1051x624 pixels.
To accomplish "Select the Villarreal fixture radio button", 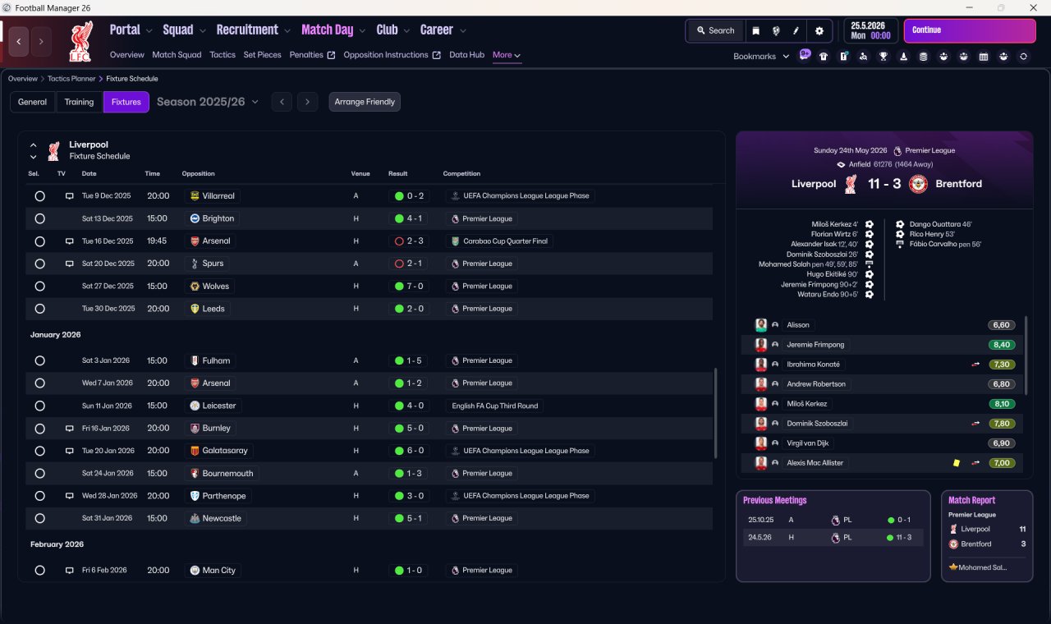I will point(39,196).
